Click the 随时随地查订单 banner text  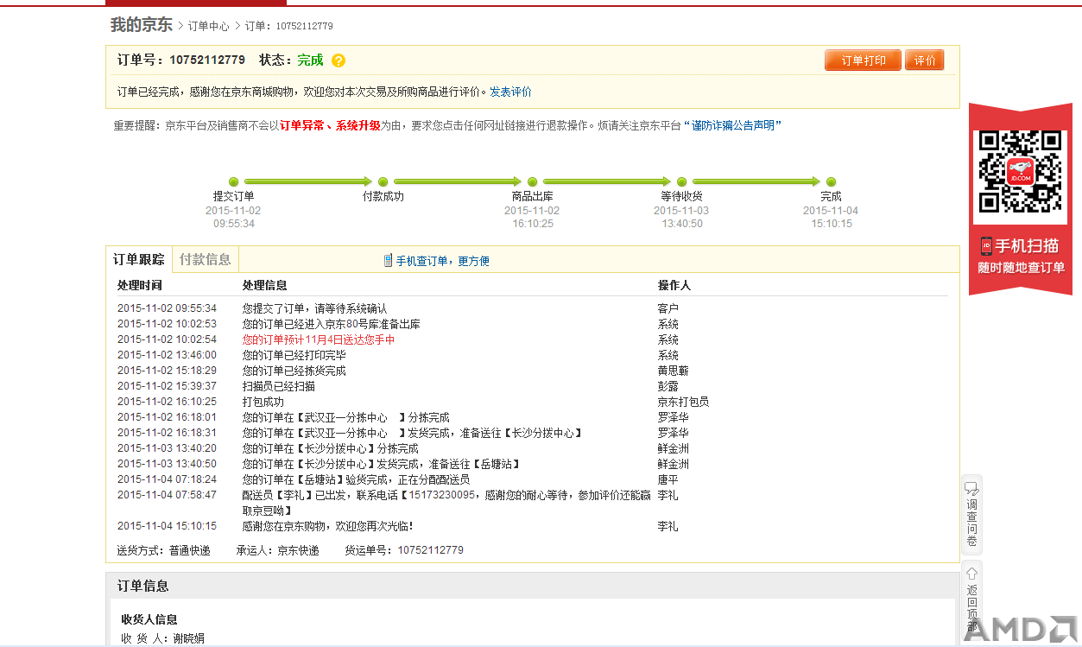tap(1021, 268)
